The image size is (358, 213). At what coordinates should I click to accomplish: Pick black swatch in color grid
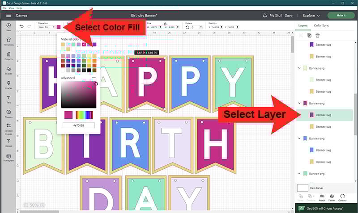click(x=89, y=71)
